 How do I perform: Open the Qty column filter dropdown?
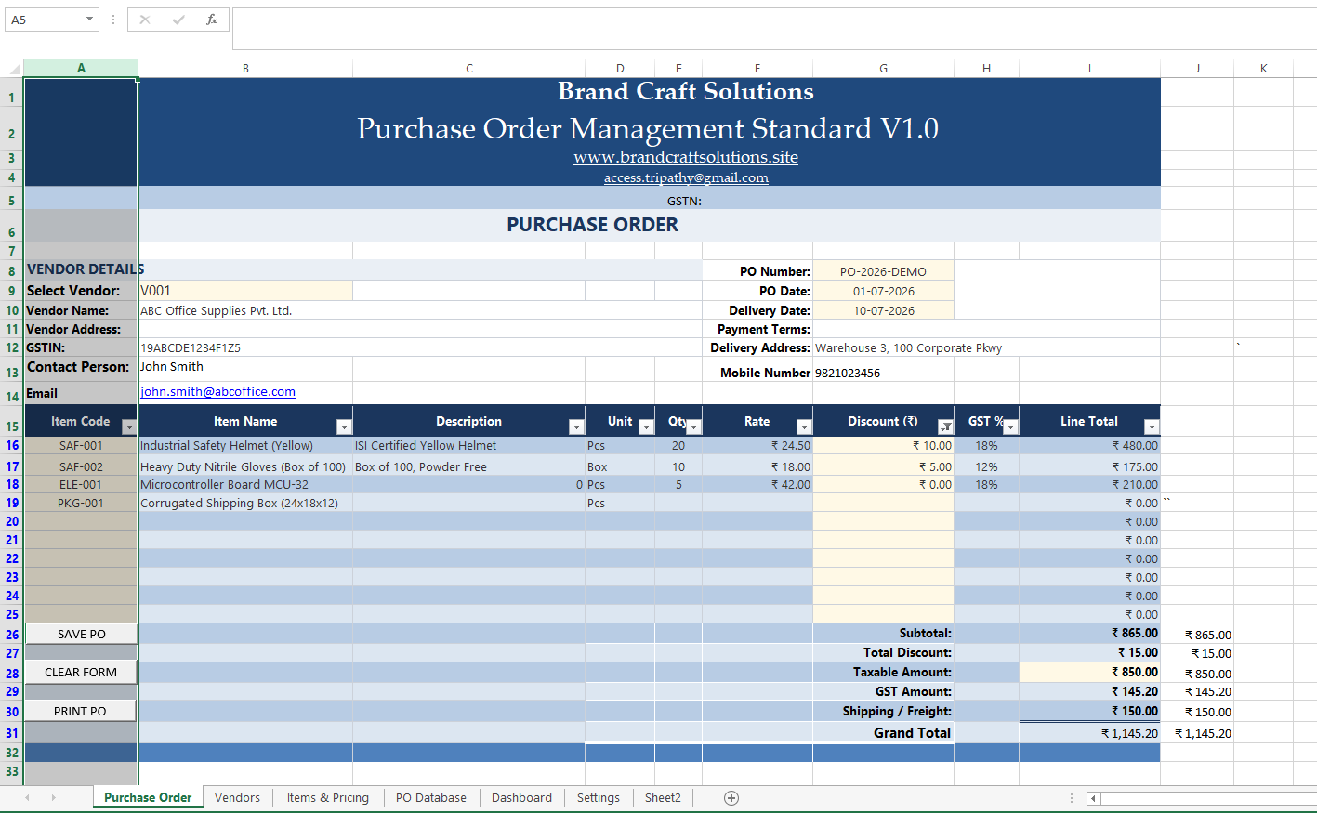pos(693,426)
